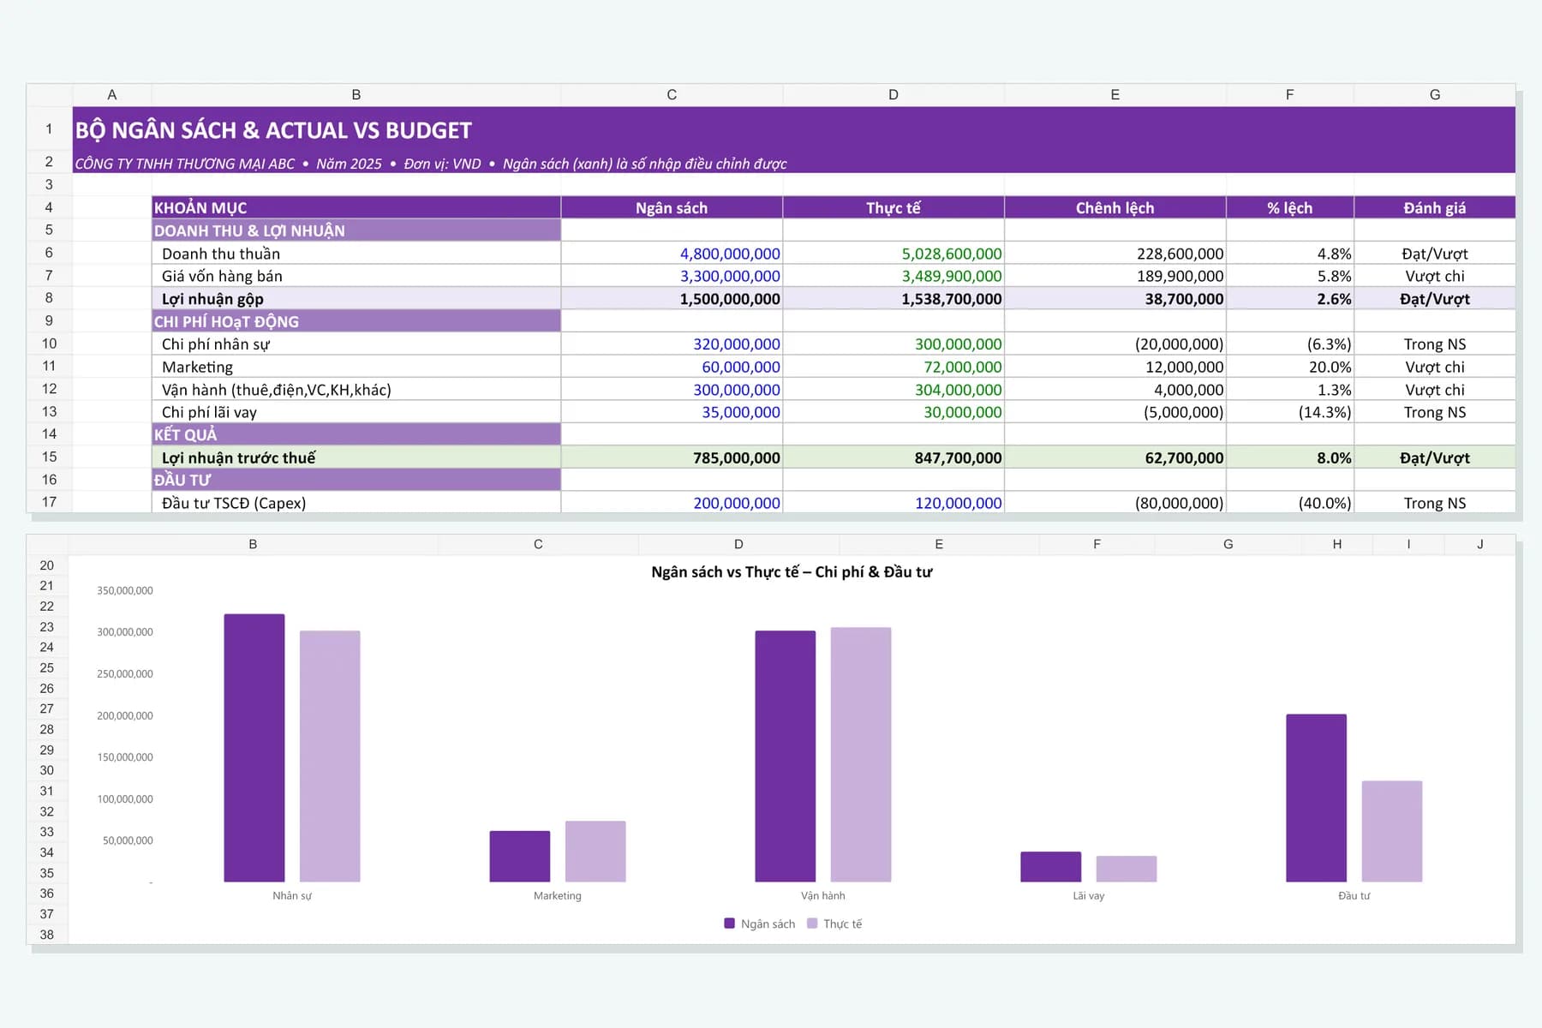This screenshot has width=1542, height=1028.
Task: Click the Lãi vay actual bar
Action: (1127, 869)
